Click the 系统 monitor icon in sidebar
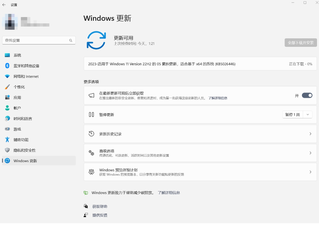Viewport: 319px width, 226px height. click(7, 55)
